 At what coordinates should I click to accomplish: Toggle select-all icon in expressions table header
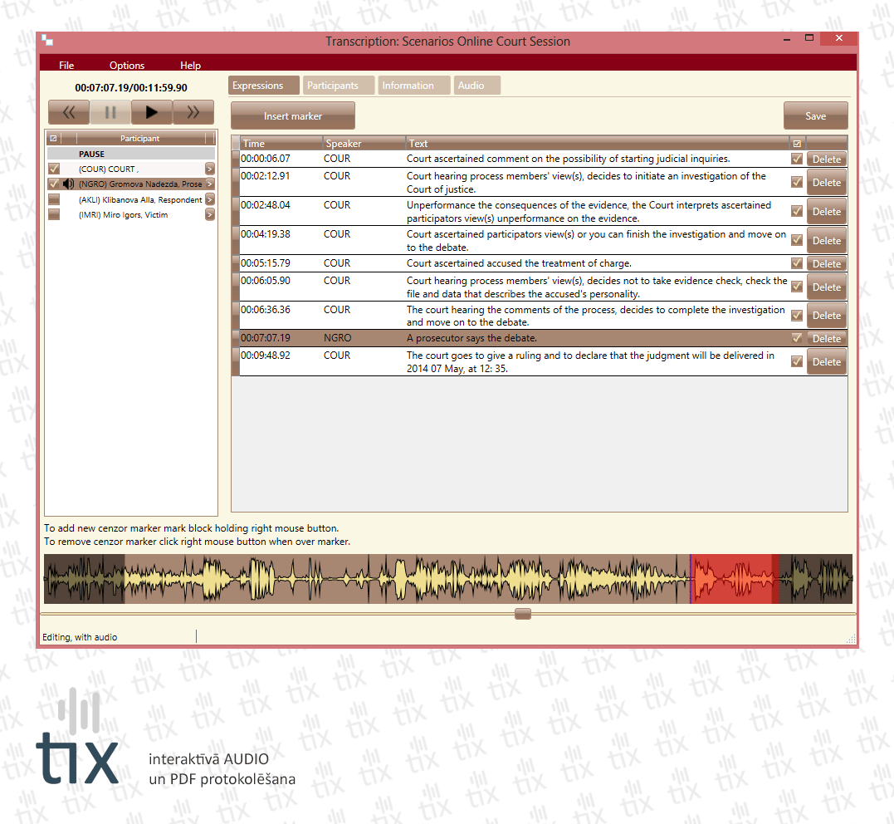tap(797, 144)
